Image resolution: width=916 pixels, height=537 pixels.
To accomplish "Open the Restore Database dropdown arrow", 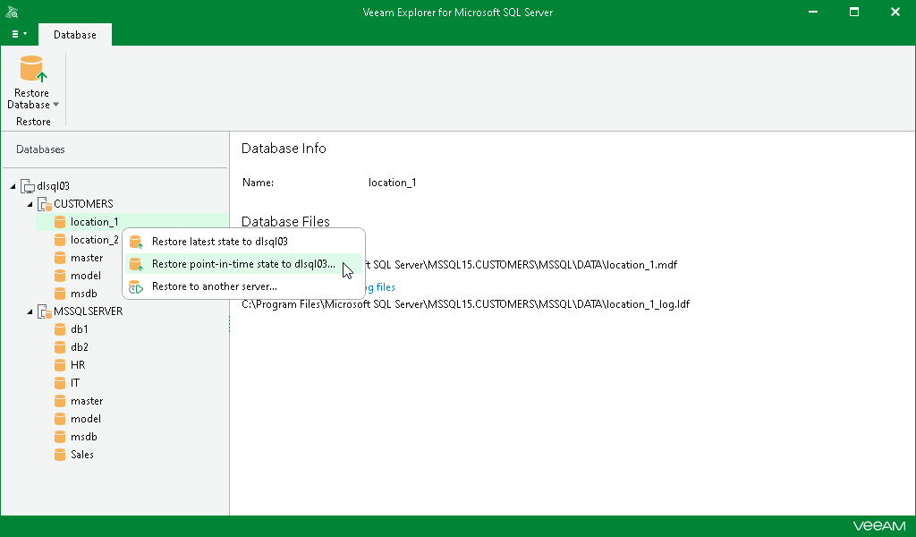I will [x=56, y=105].
